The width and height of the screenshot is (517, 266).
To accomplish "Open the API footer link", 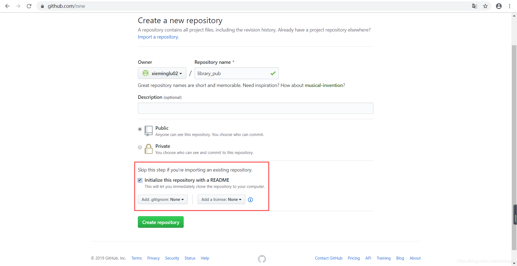I will (x=368, y=258).
